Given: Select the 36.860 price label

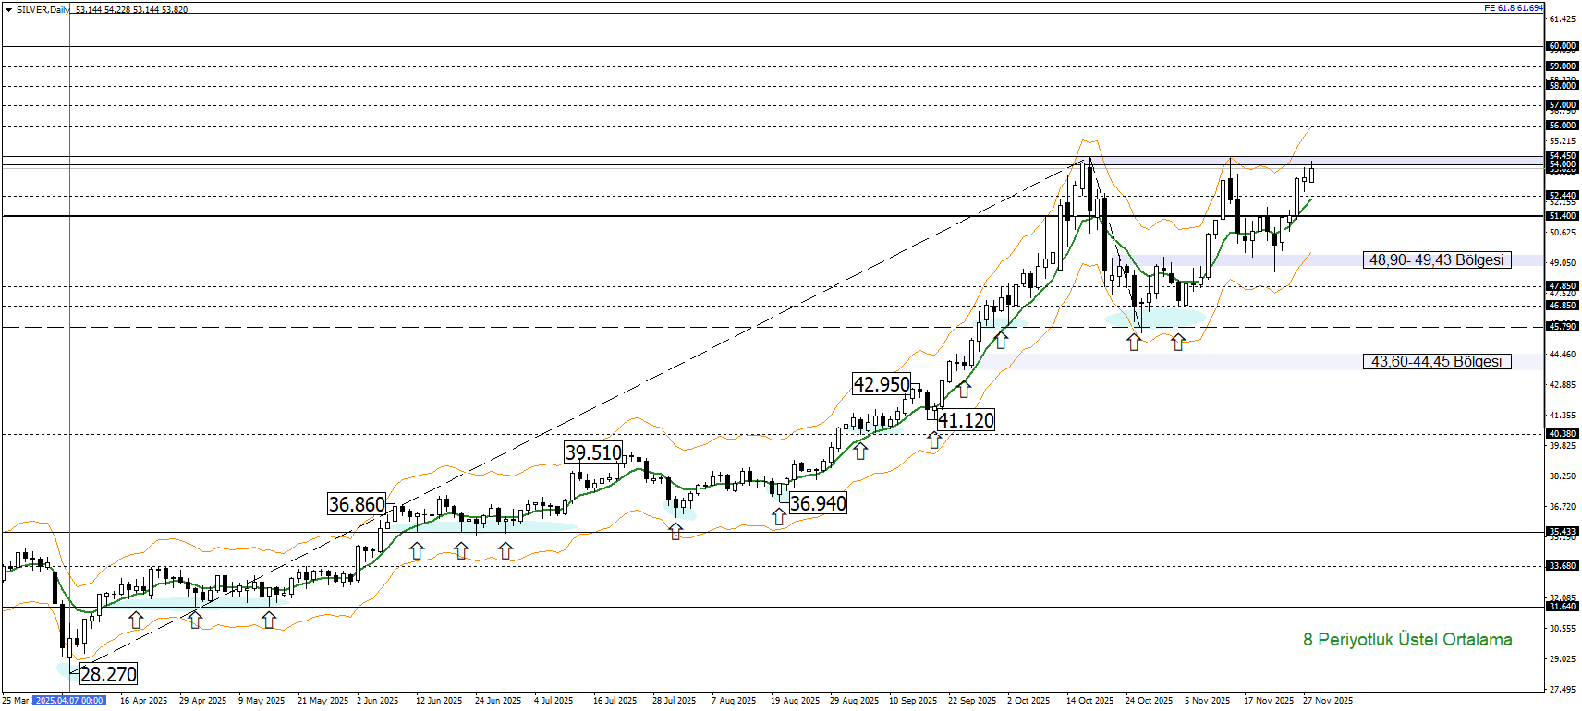Looking at the screenshot, I should coord(357,504).
